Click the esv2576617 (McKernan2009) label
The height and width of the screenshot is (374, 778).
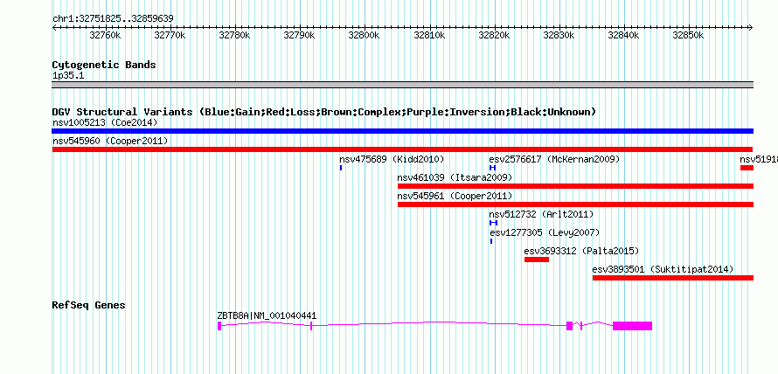coord(554,159)
